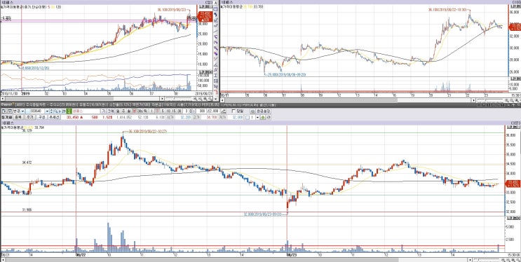Select the 30-minute interval button
The width and height of the screenshot is (521, 262).
tap(179, 111)
